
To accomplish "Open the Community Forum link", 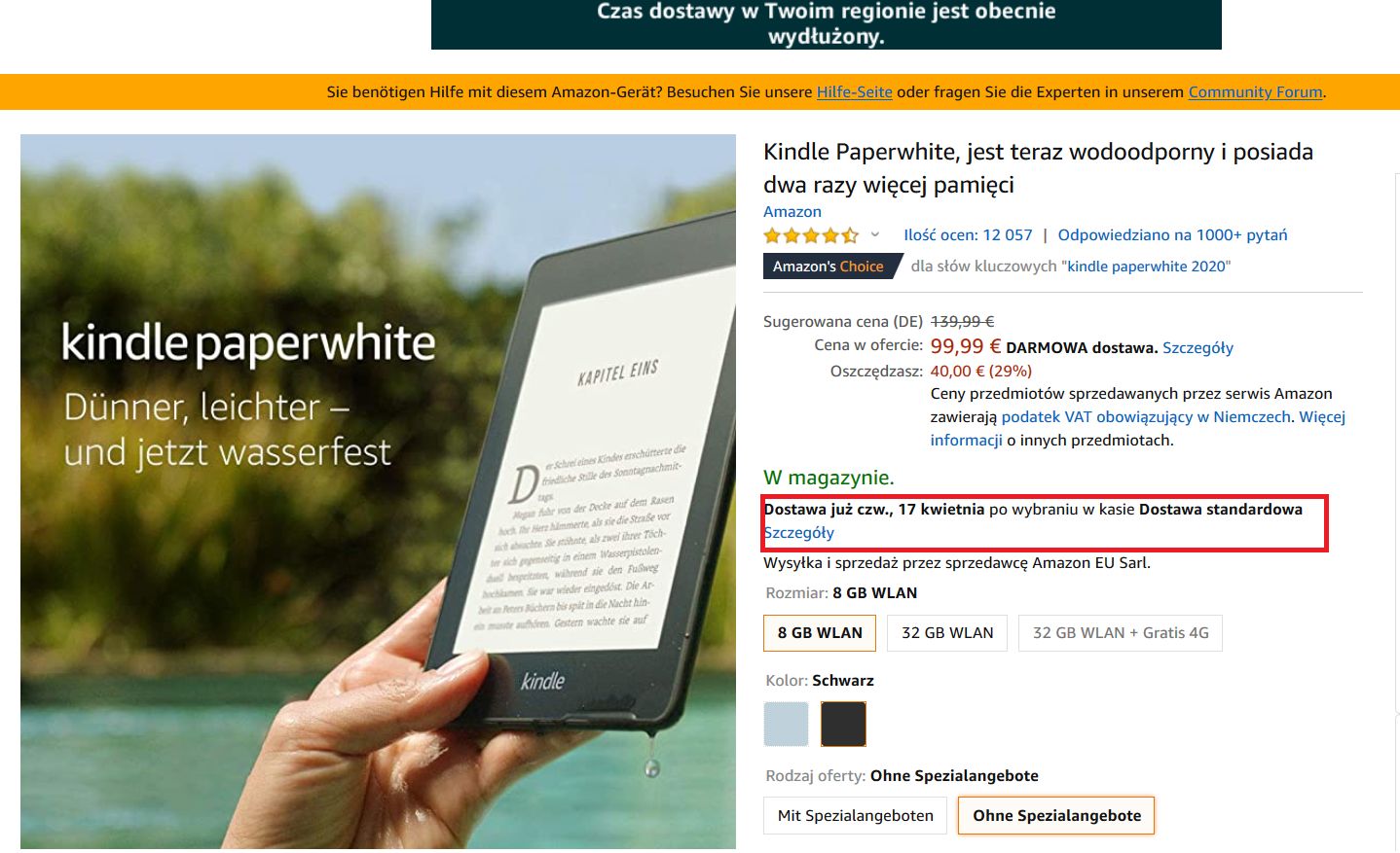I will click(1255, 92).
